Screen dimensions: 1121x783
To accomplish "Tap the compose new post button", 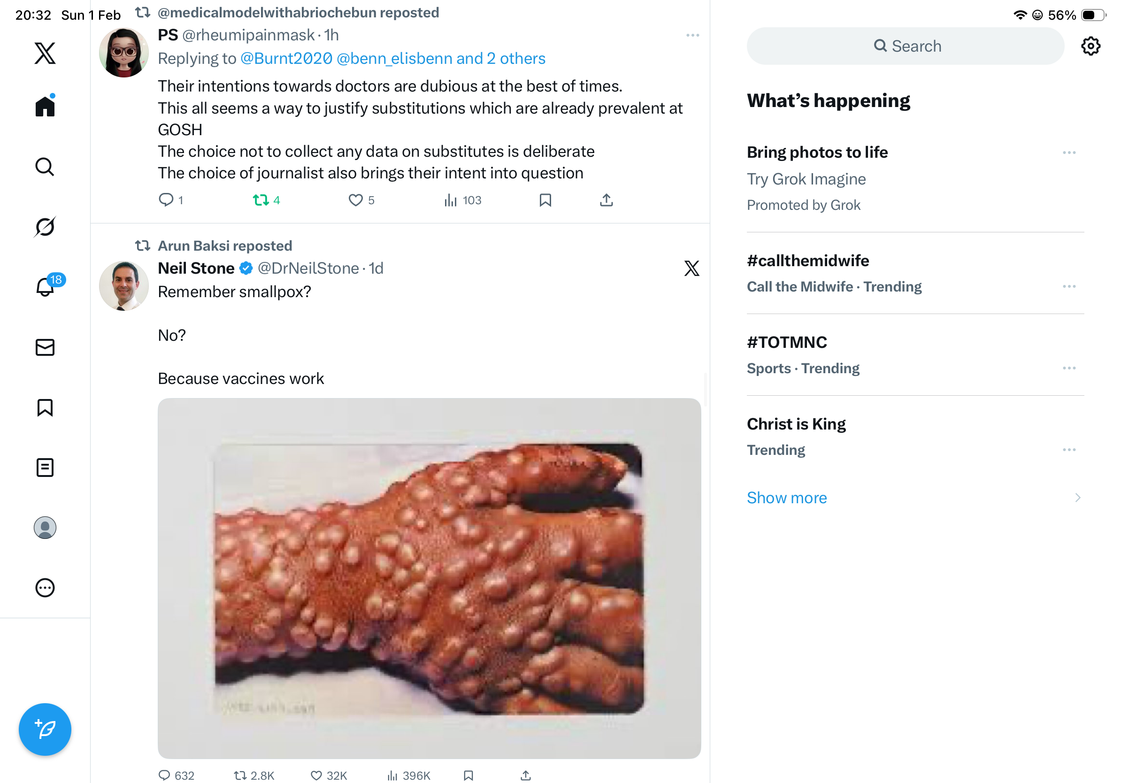I will 45,729.
